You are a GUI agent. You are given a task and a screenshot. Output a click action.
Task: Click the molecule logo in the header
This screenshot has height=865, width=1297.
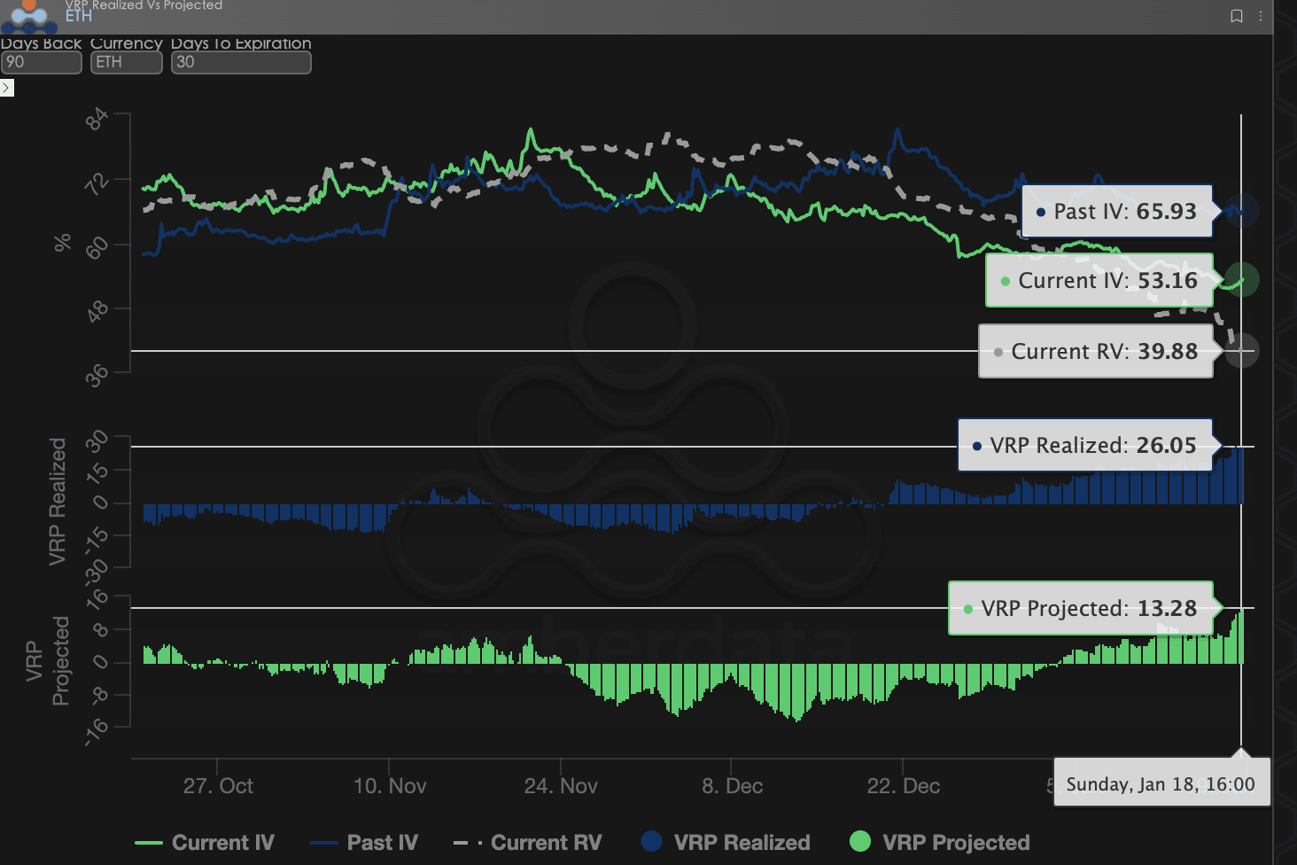pos(28,15)
